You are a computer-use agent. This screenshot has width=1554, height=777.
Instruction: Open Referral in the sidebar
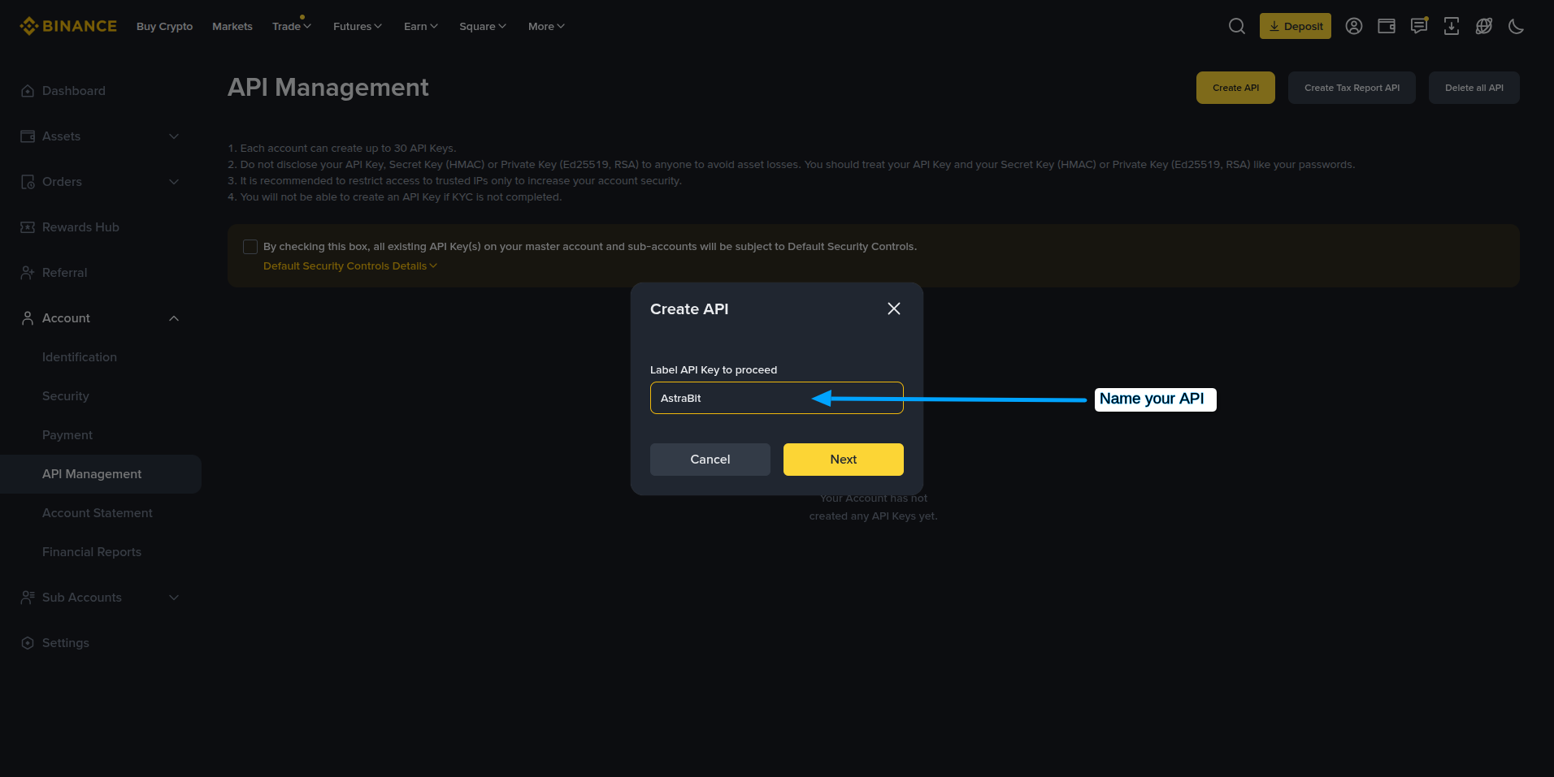[65, 273]
